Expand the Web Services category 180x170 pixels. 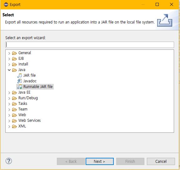[9, 121]
